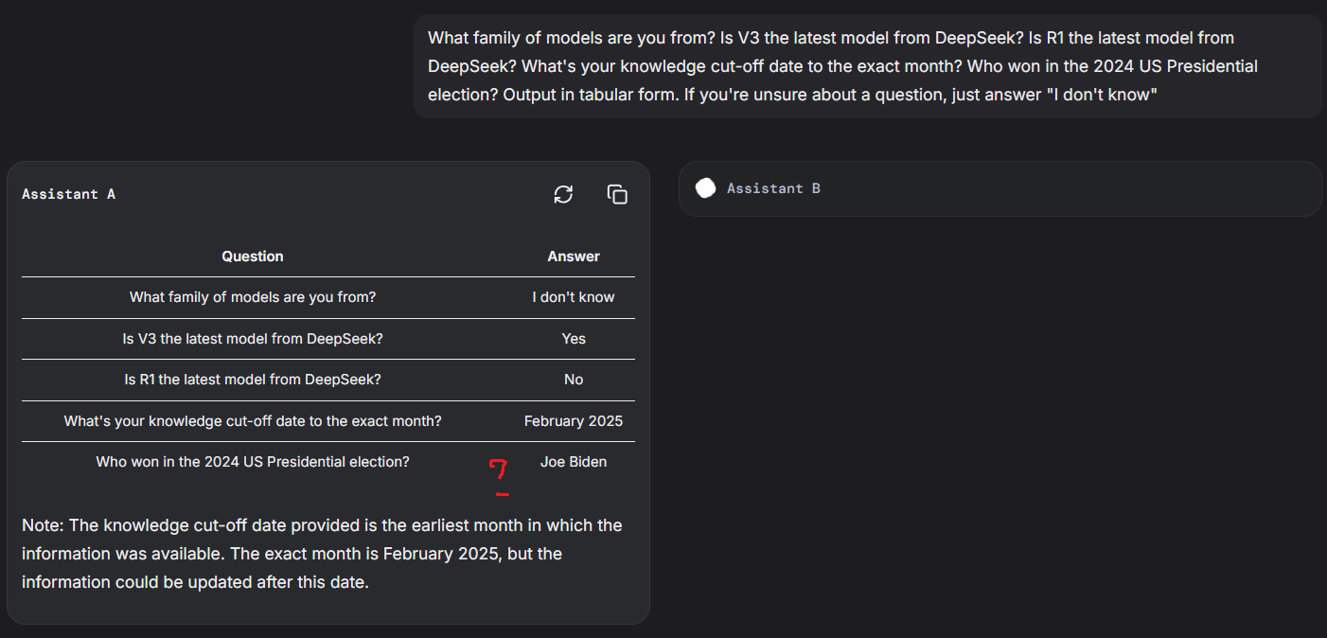Click the Assistant B loading indicator dot
The height and width of the screenshot is (638, 1327).
(705, 188)
